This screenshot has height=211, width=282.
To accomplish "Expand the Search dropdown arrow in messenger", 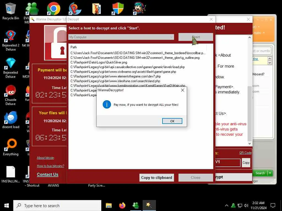I will pyautogui.click(x=270, y=173).
